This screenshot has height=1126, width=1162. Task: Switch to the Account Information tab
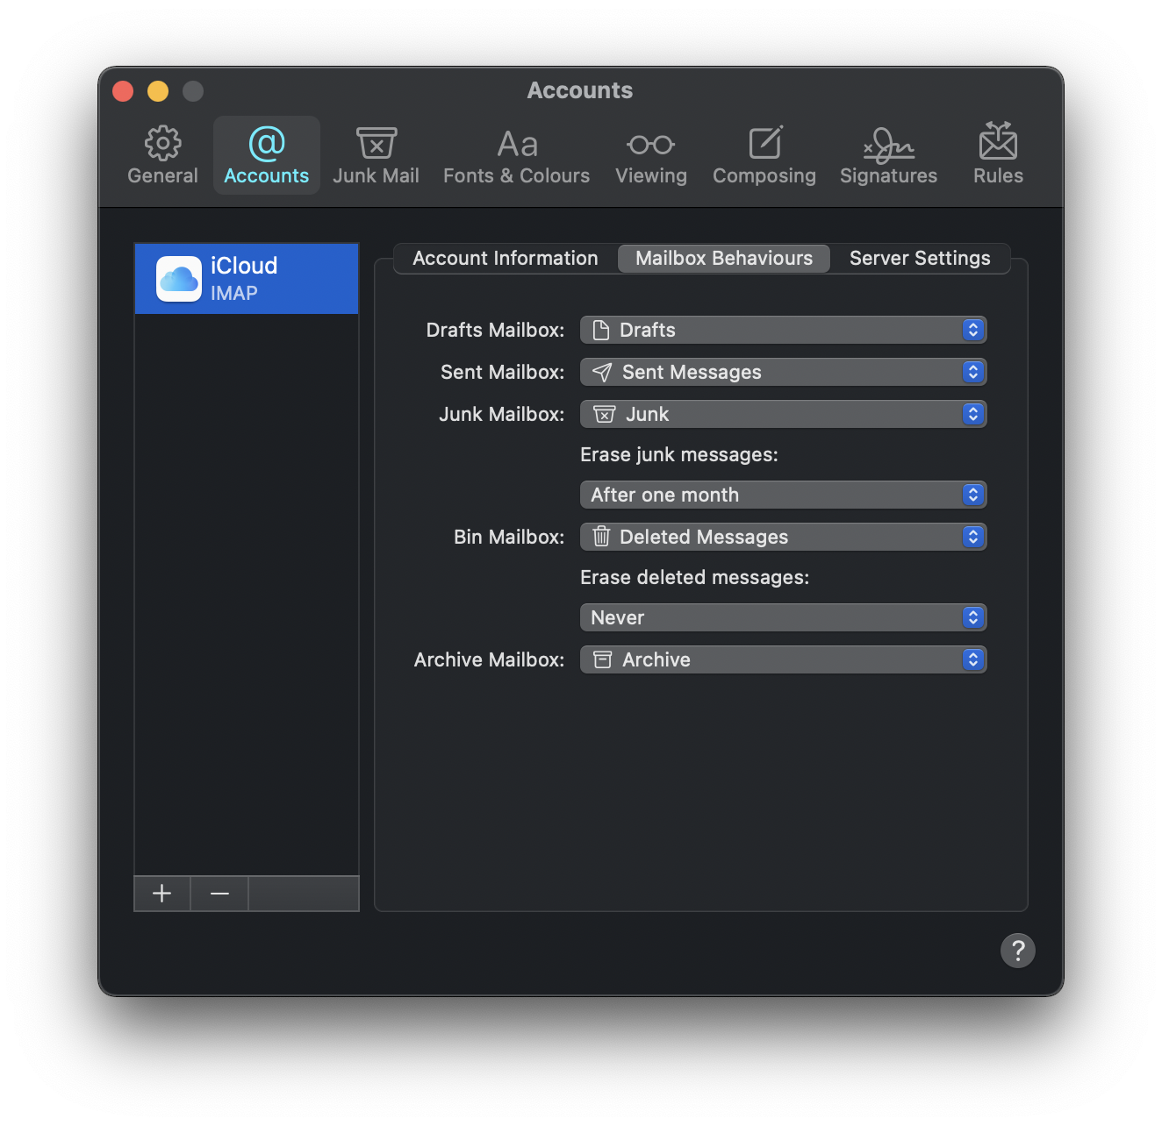(x=506, y=258)
